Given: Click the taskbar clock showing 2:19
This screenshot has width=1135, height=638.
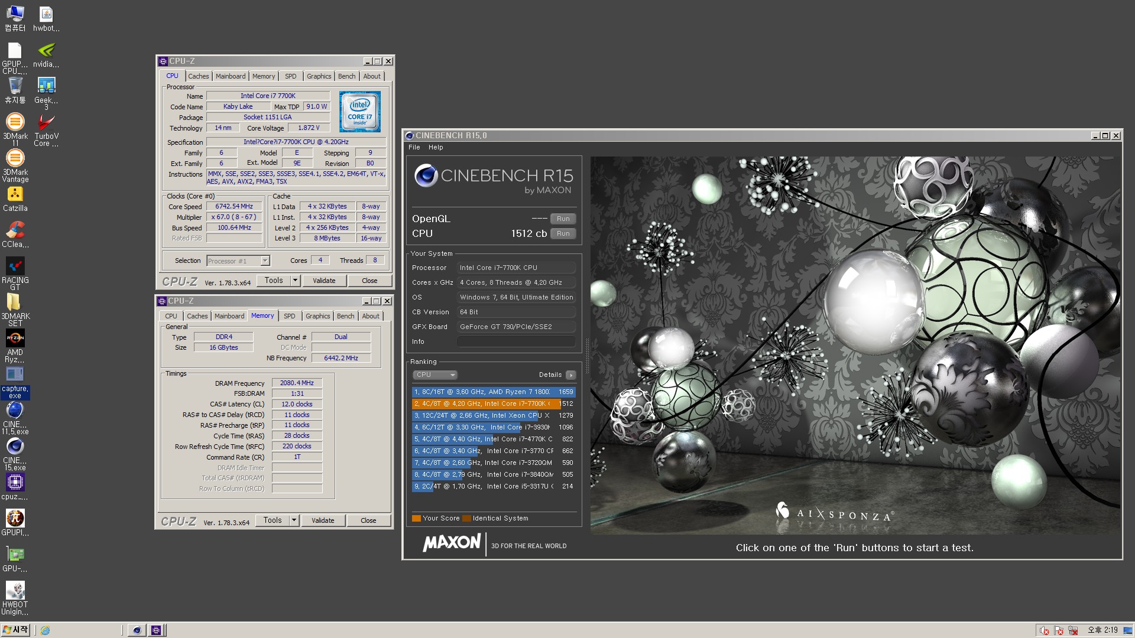Looking at the screenshot, I should tap(1102, 630).
